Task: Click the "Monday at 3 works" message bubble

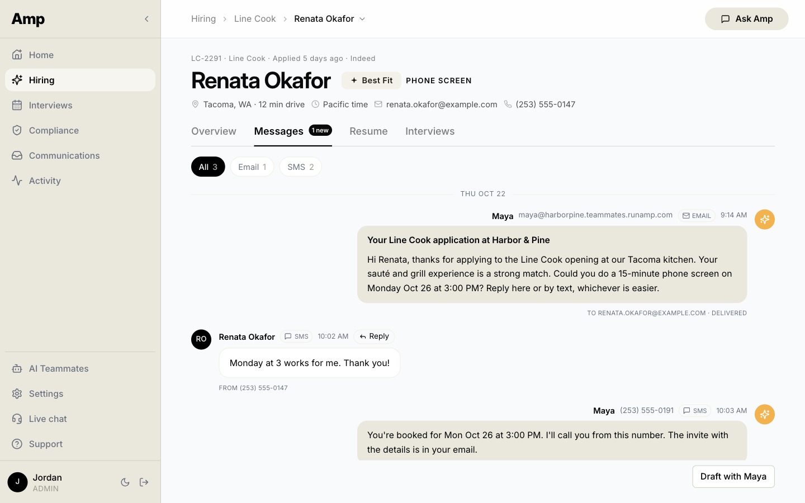Action: (x=310, y=363)
